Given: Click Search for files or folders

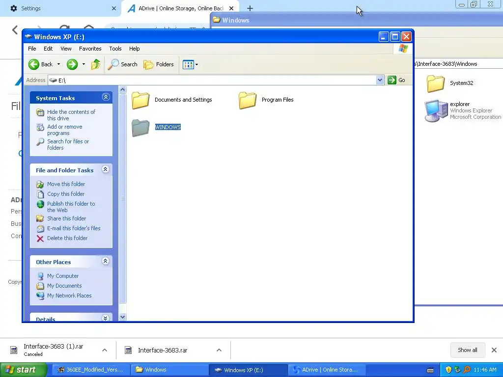Looking at the screenshot, I should 68,145.
